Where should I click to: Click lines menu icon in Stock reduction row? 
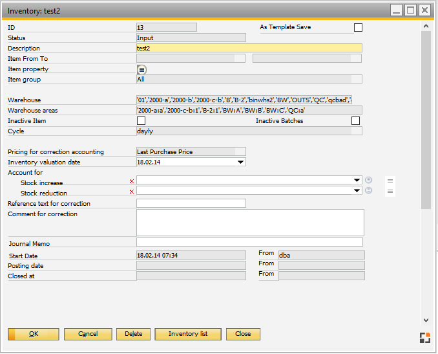click(390, 192)
